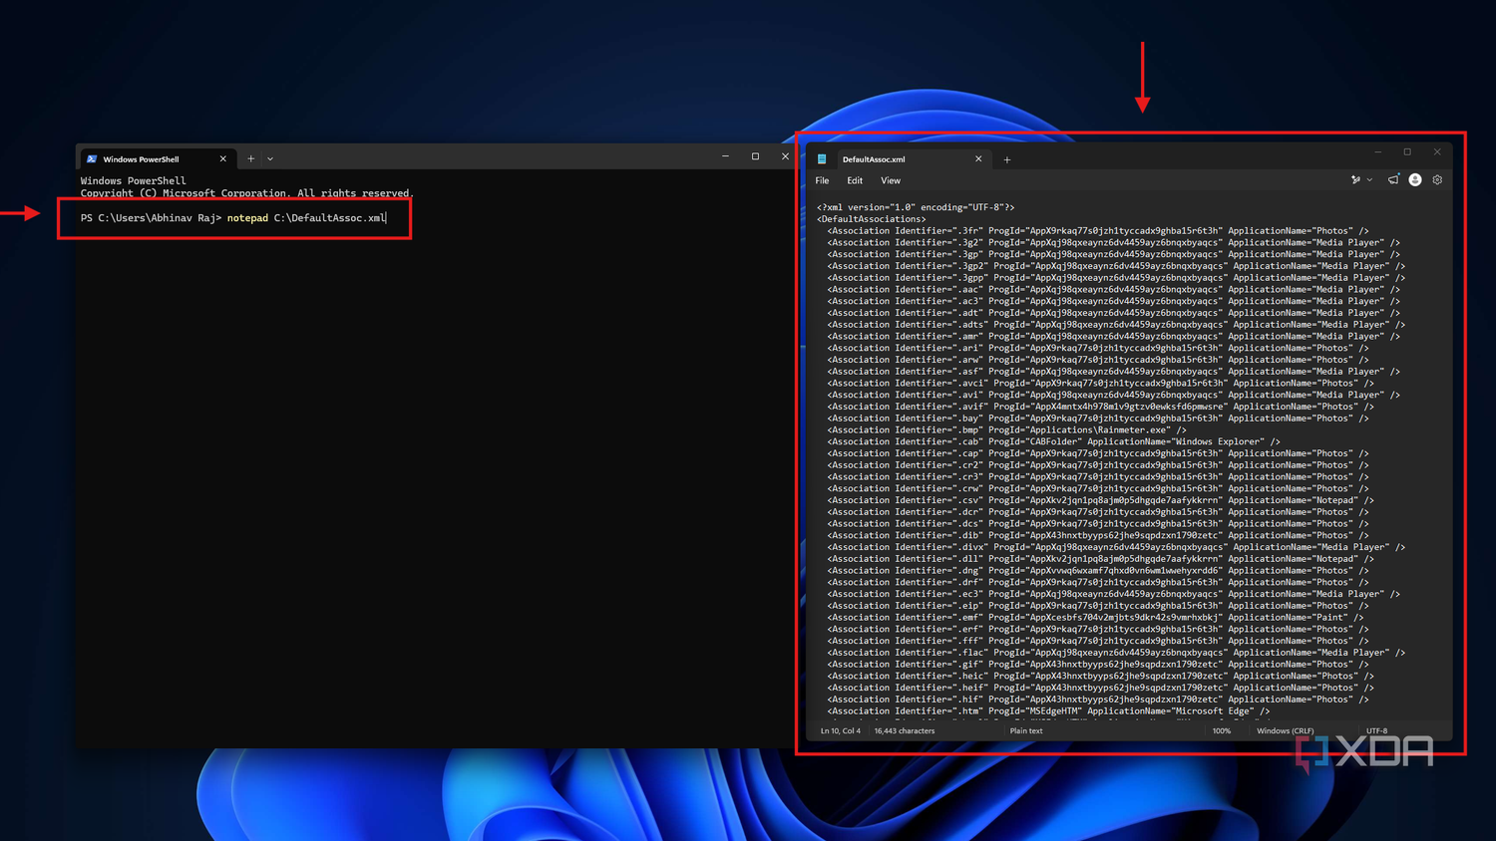Click the 'Windows PowerShell' header line in terminal

point(134,181)
